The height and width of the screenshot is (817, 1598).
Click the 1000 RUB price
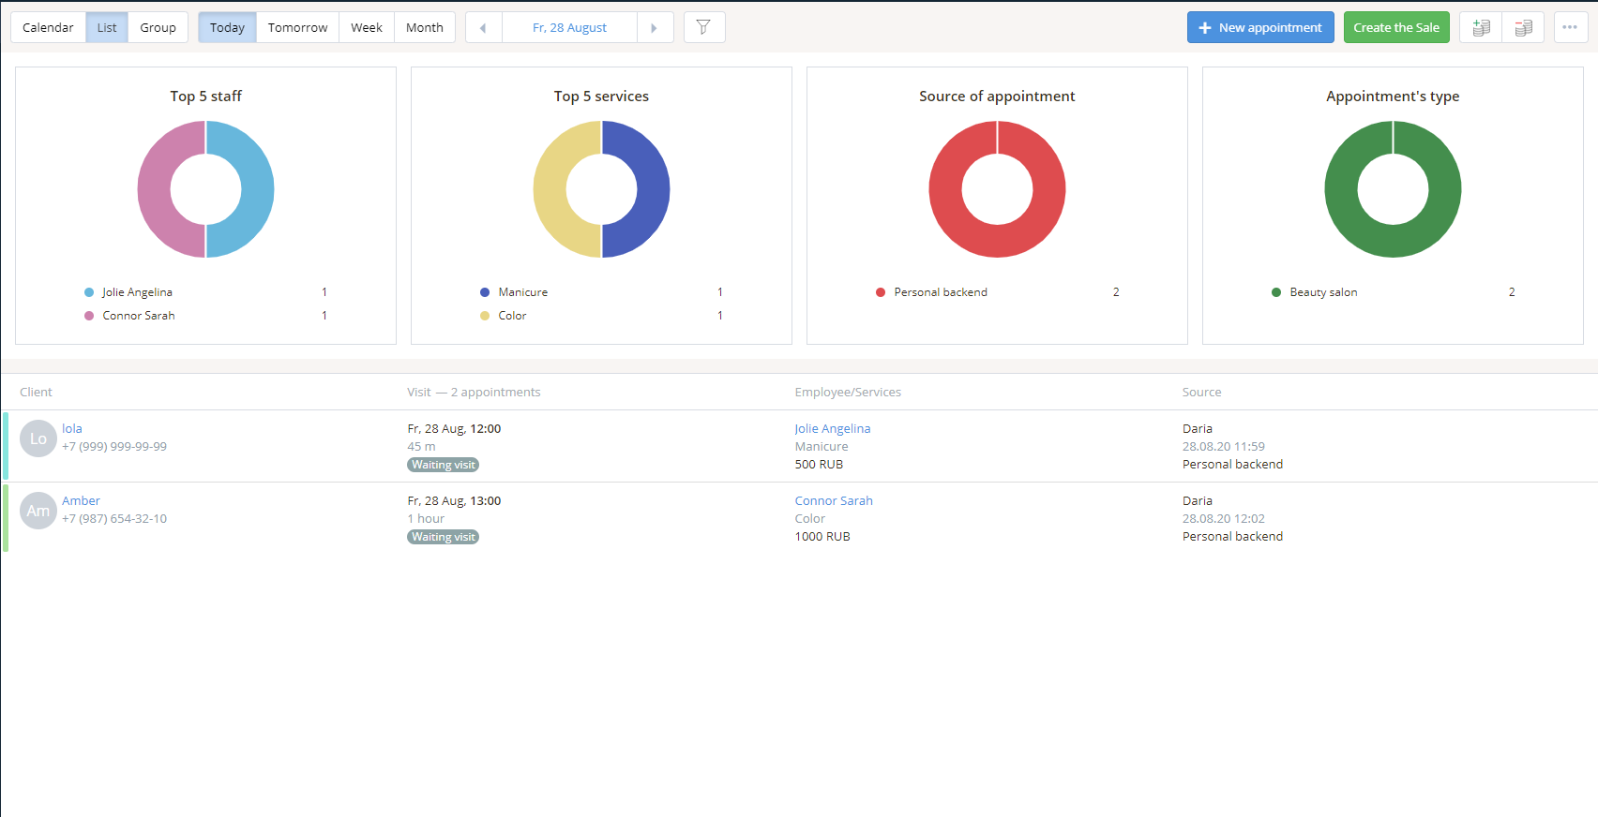pyautogui.click(x=822, y=536)
